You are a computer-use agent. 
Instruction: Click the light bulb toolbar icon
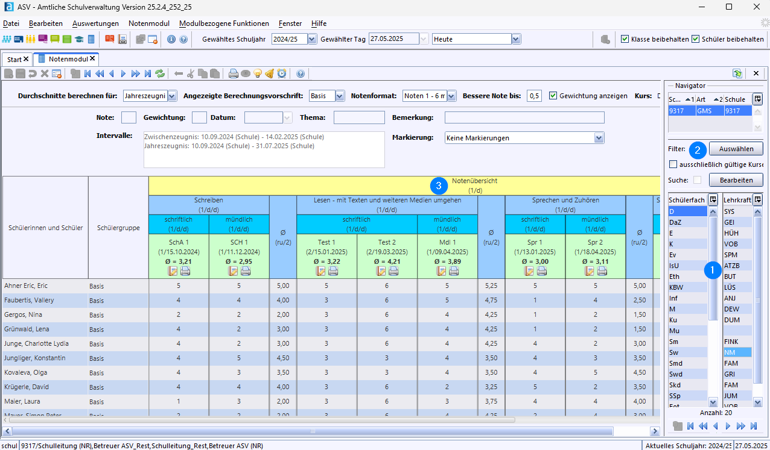(258, 73)
